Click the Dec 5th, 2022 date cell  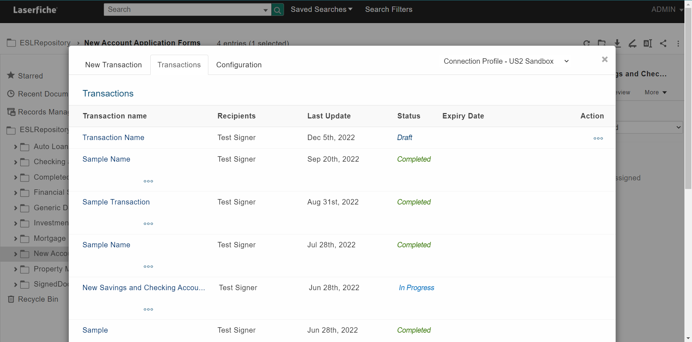pyautogui.click(x=331, y=138)
